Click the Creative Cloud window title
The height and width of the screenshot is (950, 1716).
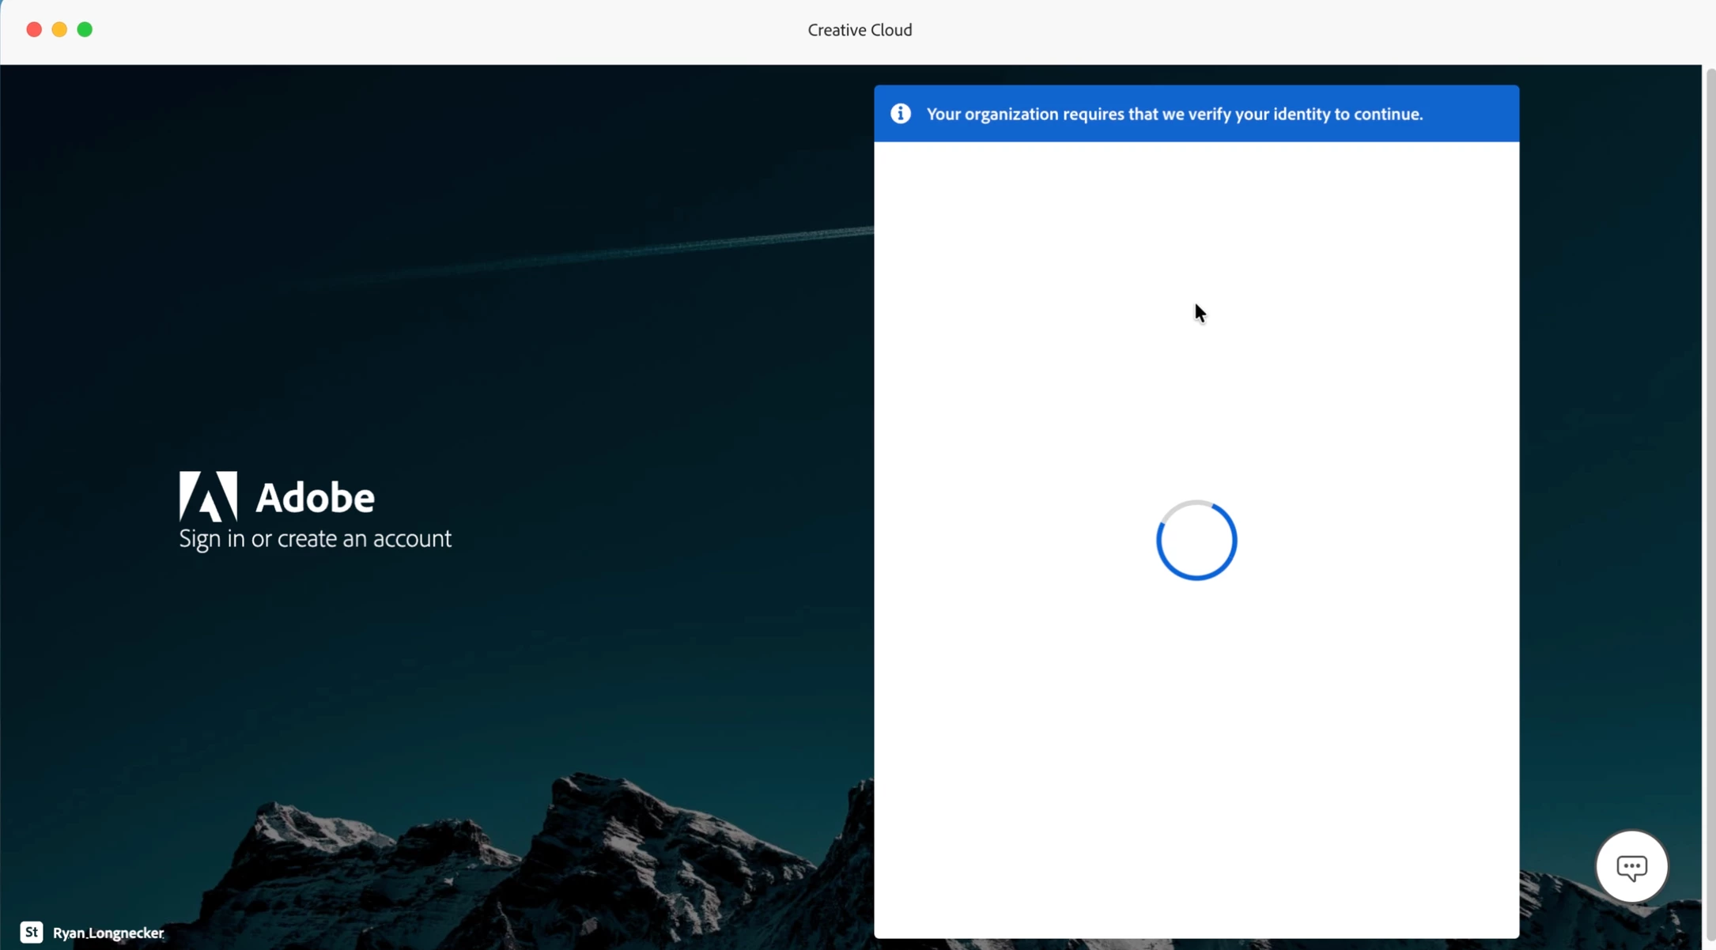(860, 30)
